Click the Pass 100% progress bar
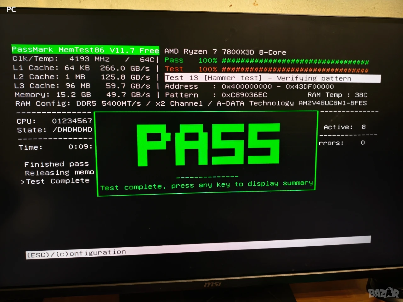 (266, 61)
